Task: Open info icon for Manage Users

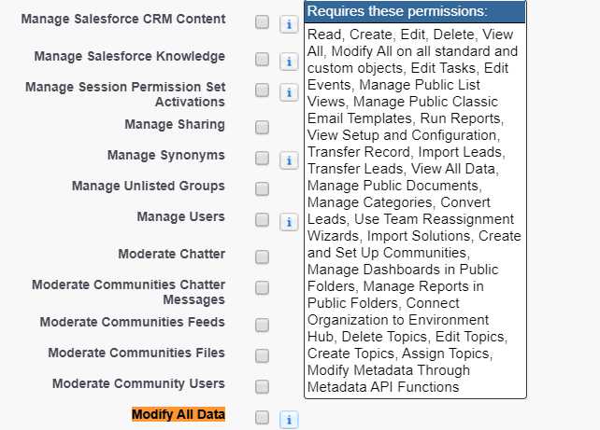Action: coord(289,222)
